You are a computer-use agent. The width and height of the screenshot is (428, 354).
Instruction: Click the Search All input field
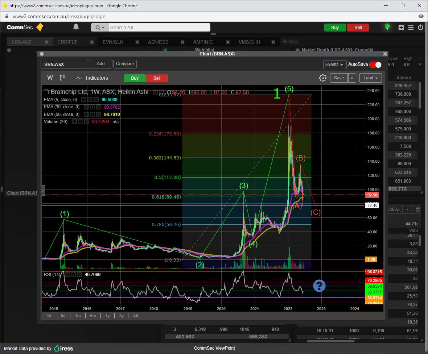[159, 28]
